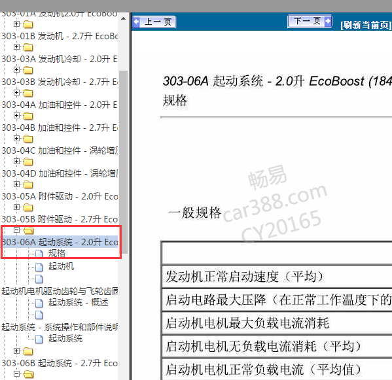
Task: Click open folder icon above 303-06A
Action: click(x=29, y=231)
